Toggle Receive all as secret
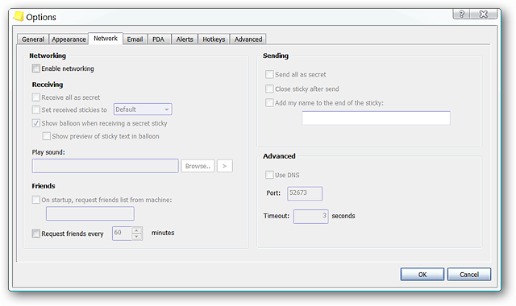The height and width of the screenshot is (306, 516). pos(35,97)
